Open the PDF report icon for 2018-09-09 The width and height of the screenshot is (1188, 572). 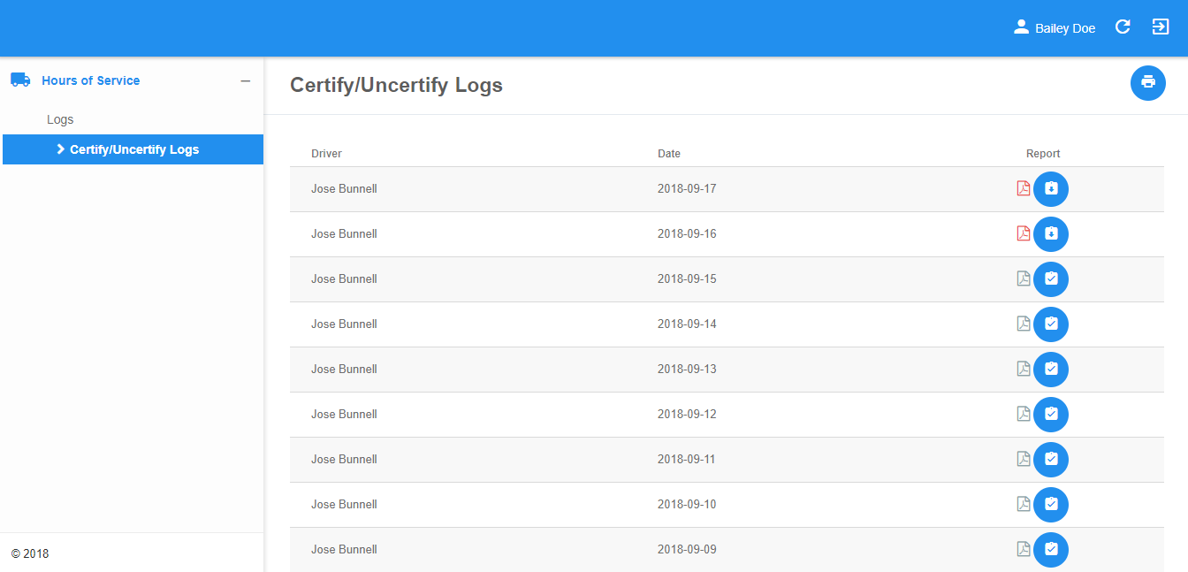pos(1024,549)
